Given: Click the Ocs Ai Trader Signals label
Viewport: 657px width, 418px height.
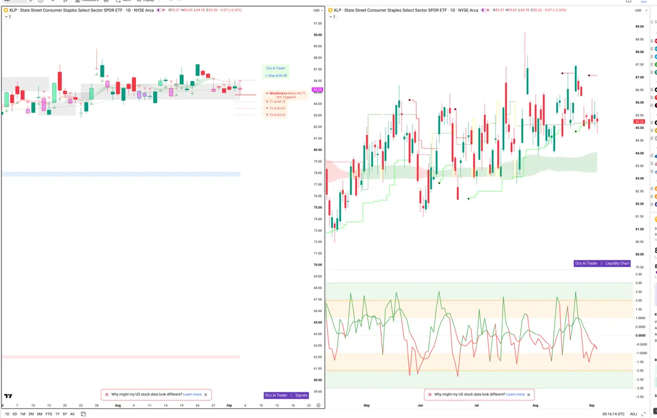Looking at the screenshot, I should click(286, 395).
